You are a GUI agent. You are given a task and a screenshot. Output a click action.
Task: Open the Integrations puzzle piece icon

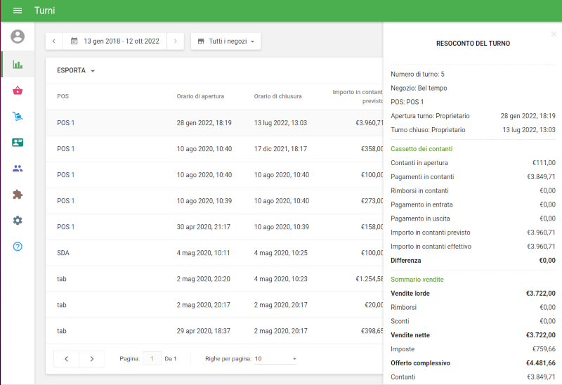pyautogui.click(x=18, y=195)
